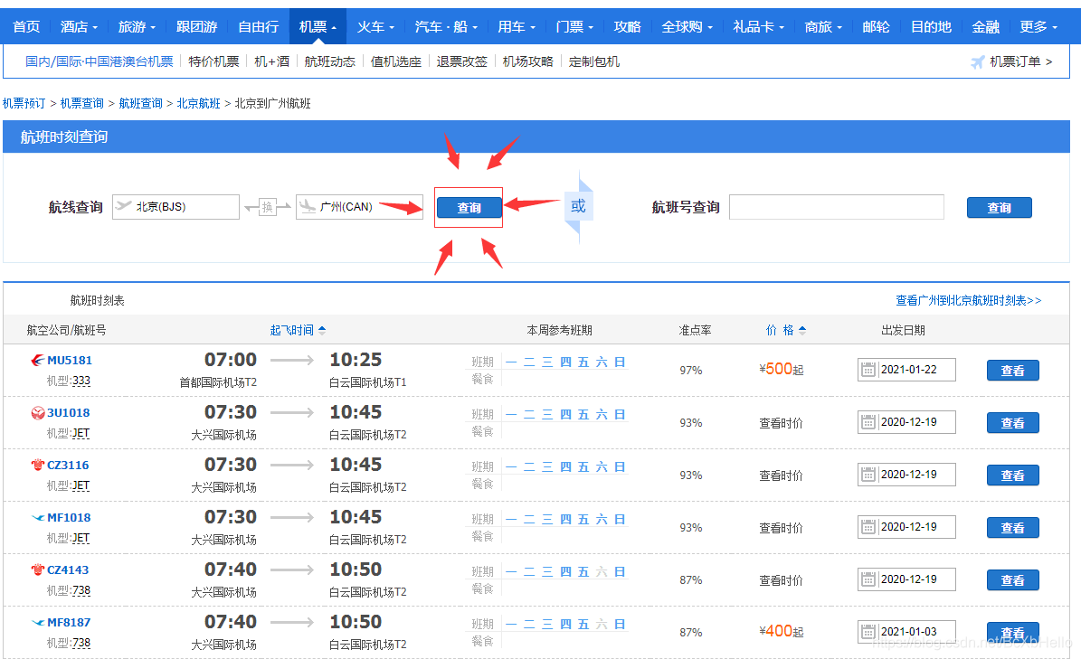
Task: Expand the 汽车·船 nav dropdown
Action: [x=445, y=27]
